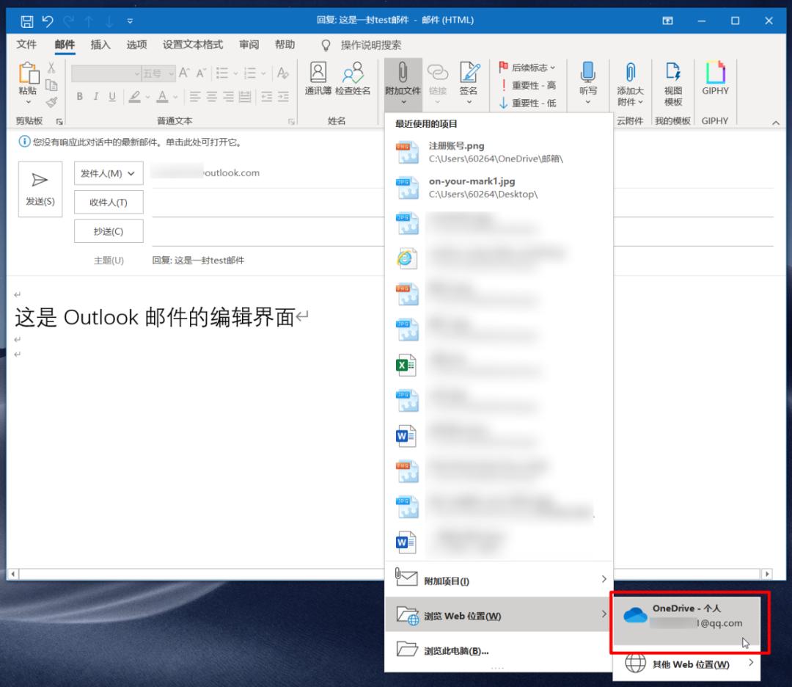Click the 检查姓名 (Check Names) icon

353,82
